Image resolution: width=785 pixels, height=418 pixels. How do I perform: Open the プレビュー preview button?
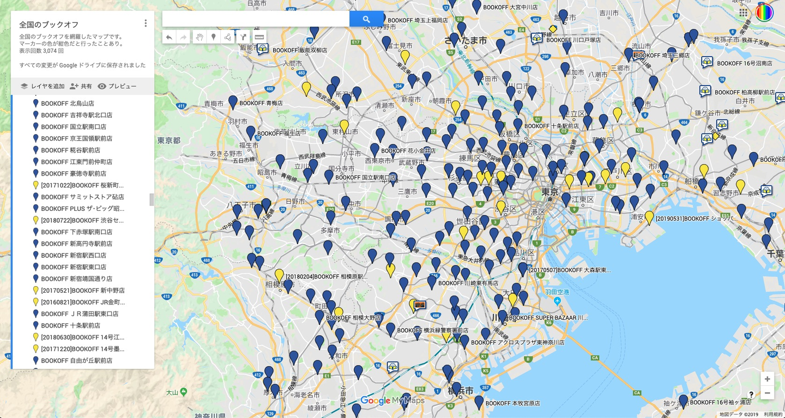point(117,86)
